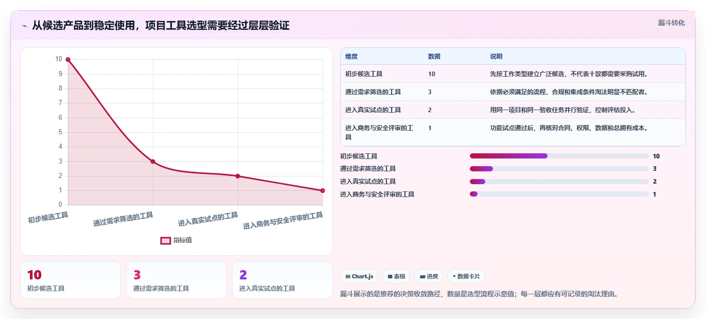Click the chart point for 进入真实试点的工具
706x319 pixels.
click(238, 176)
